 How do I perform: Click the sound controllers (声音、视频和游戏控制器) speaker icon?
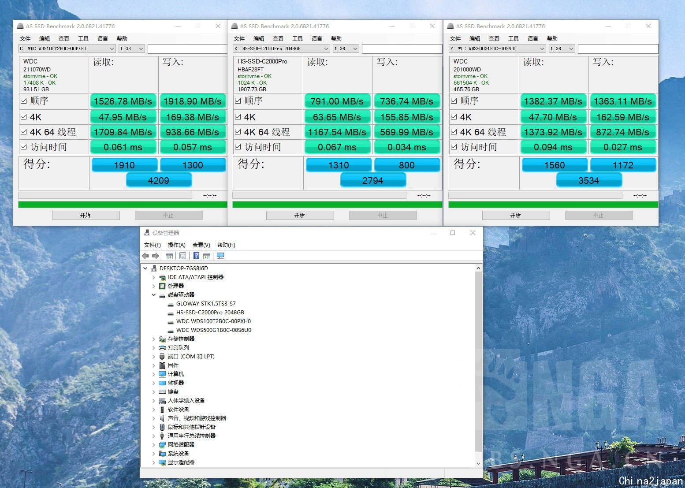coord(162,418)
